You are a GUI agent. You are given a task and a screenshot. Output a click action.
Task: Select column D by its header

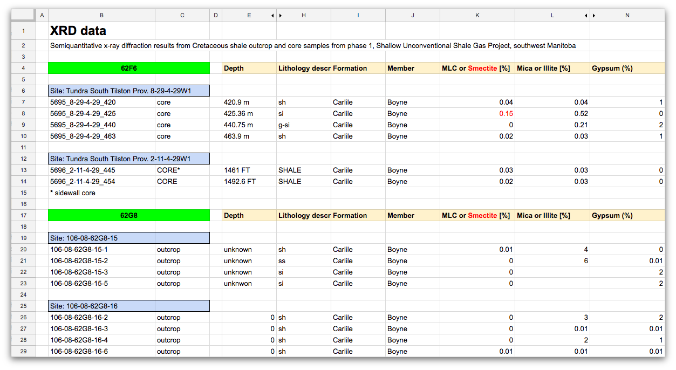[216, 16]
